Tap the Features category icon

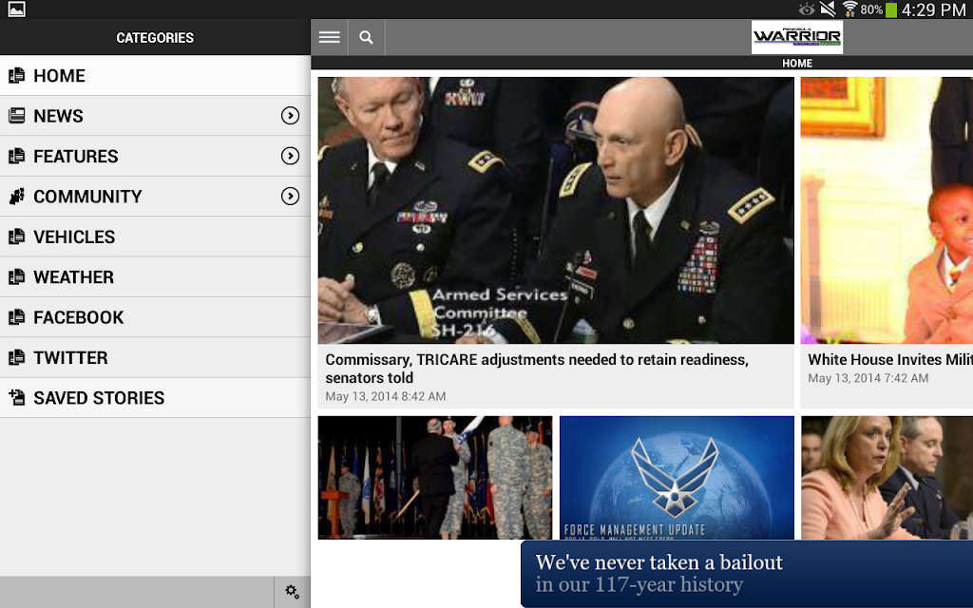pos(17,156)
